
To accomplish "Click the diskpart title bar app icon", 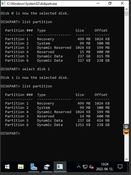I will [x=3, y=4].
